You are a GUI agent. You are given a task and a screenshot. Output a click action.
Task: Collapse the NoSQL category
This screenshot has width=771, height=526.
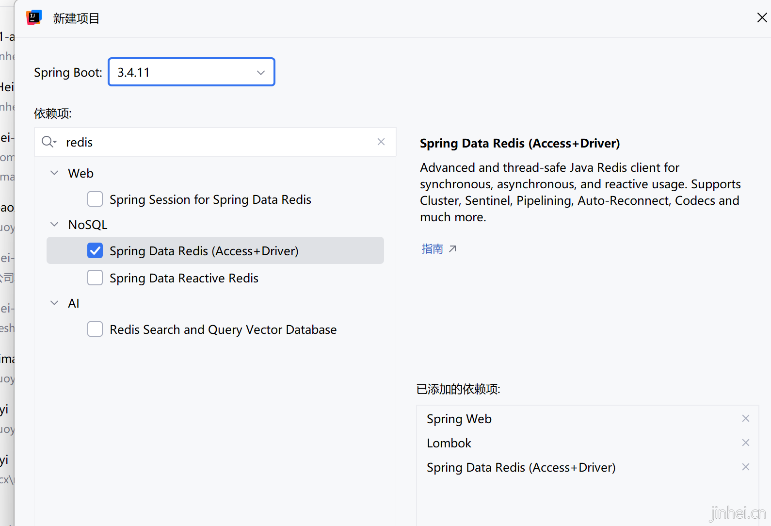(x=54, y=224)
